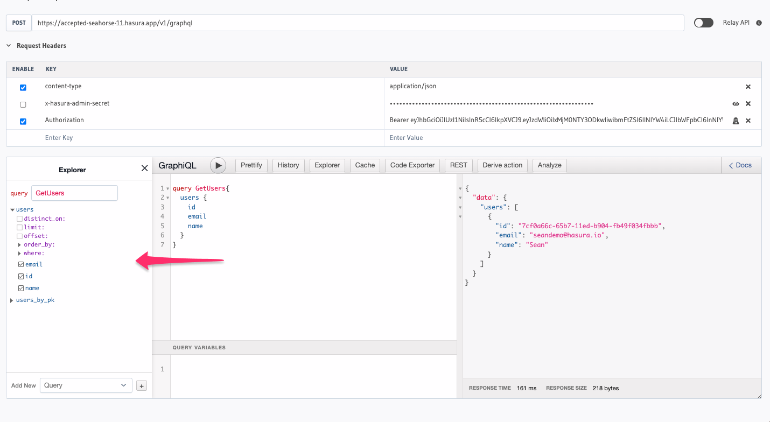The width and height of the screenshot is (770, 422).
Task: Click the Prettify button
Action: [x=251, y=165]
